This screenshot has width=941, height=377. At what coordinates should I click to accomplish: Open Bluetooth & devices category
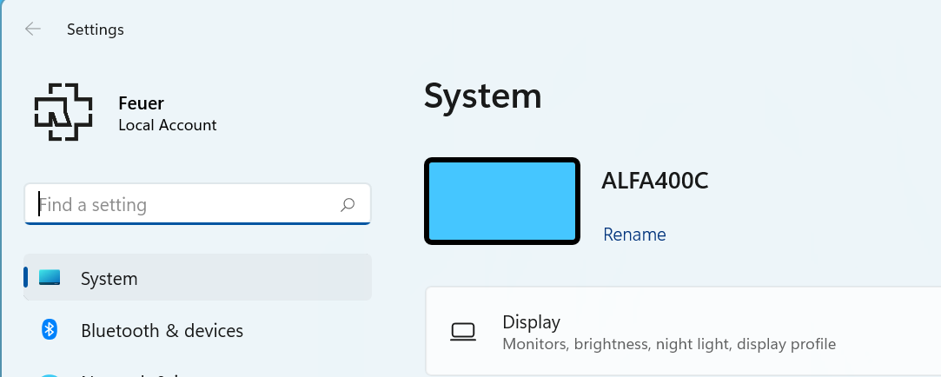point(197,329)
